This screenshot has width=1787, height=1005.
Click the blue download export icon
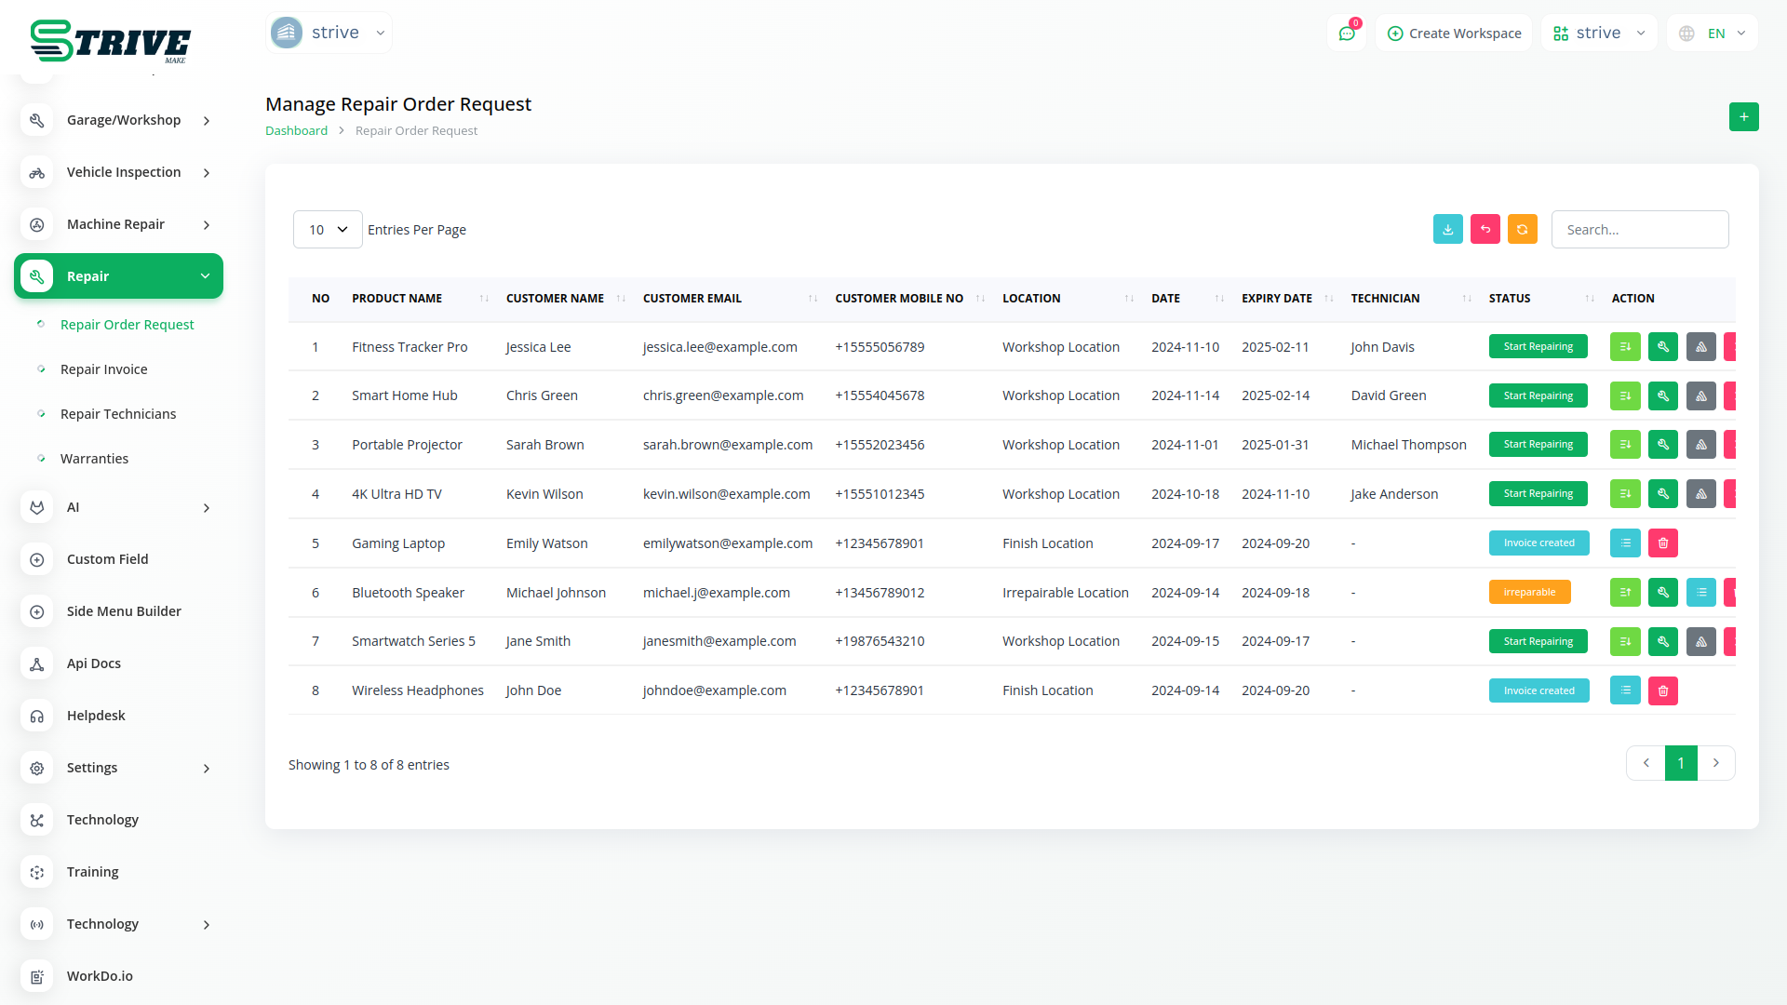point(1447,229)
